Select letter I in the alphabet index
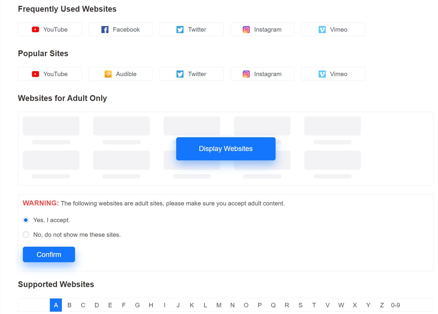The image size is (438, 314). tap(164, 305)
